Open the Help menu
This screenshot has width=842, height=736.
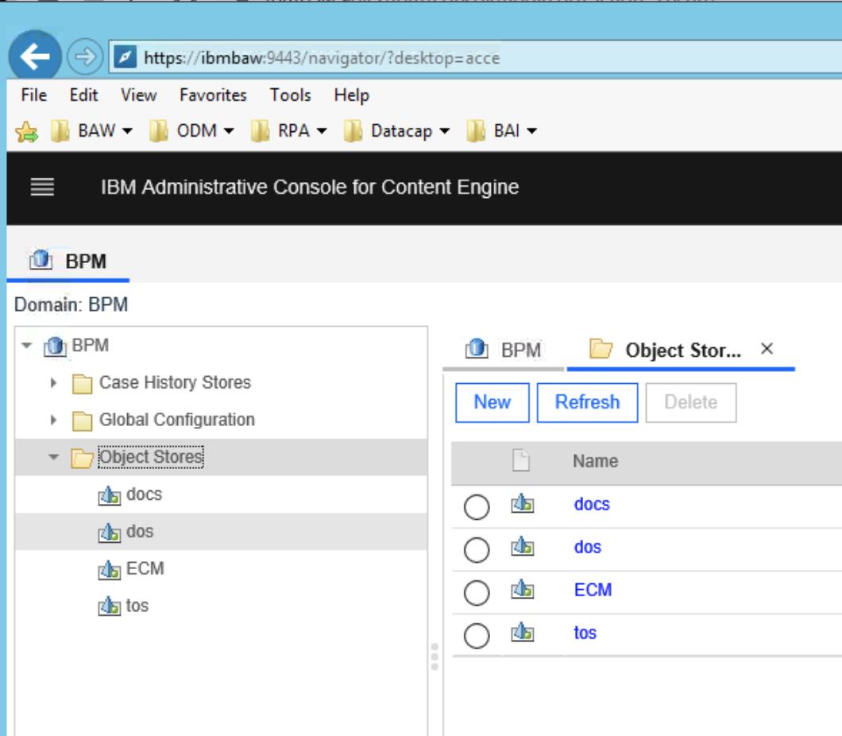pos(352,95)
